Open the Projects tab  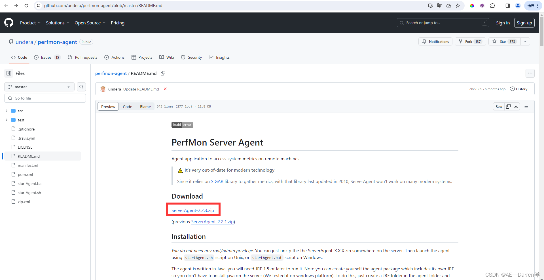142,57
